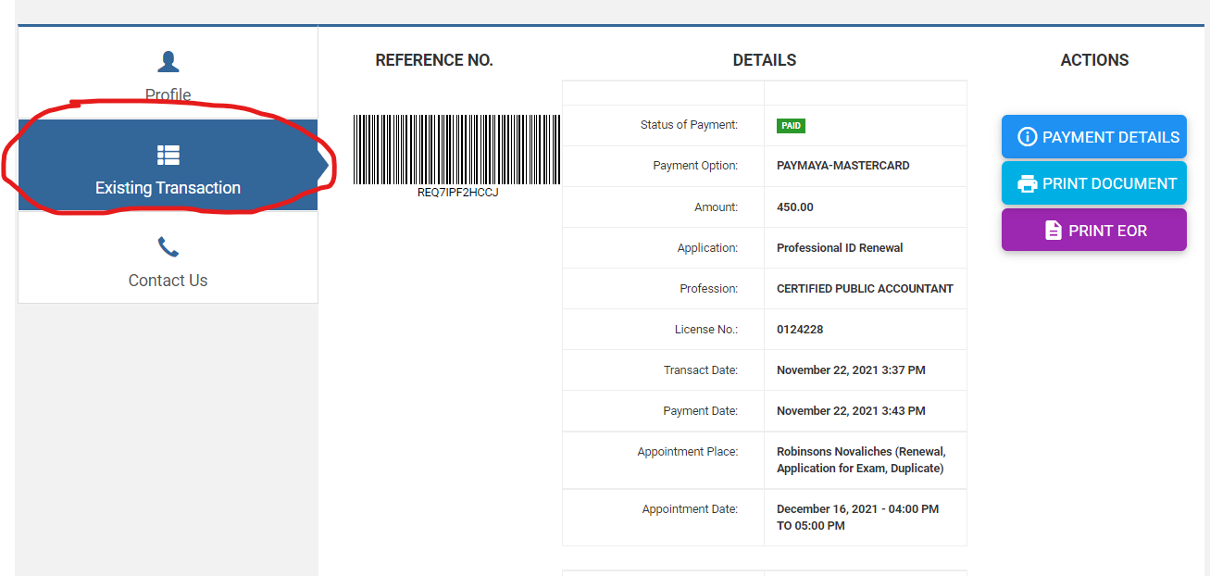Click the PRINT DOCUMENT button
This screenshot has height=576, width=1210.
tap(1094, 183)
